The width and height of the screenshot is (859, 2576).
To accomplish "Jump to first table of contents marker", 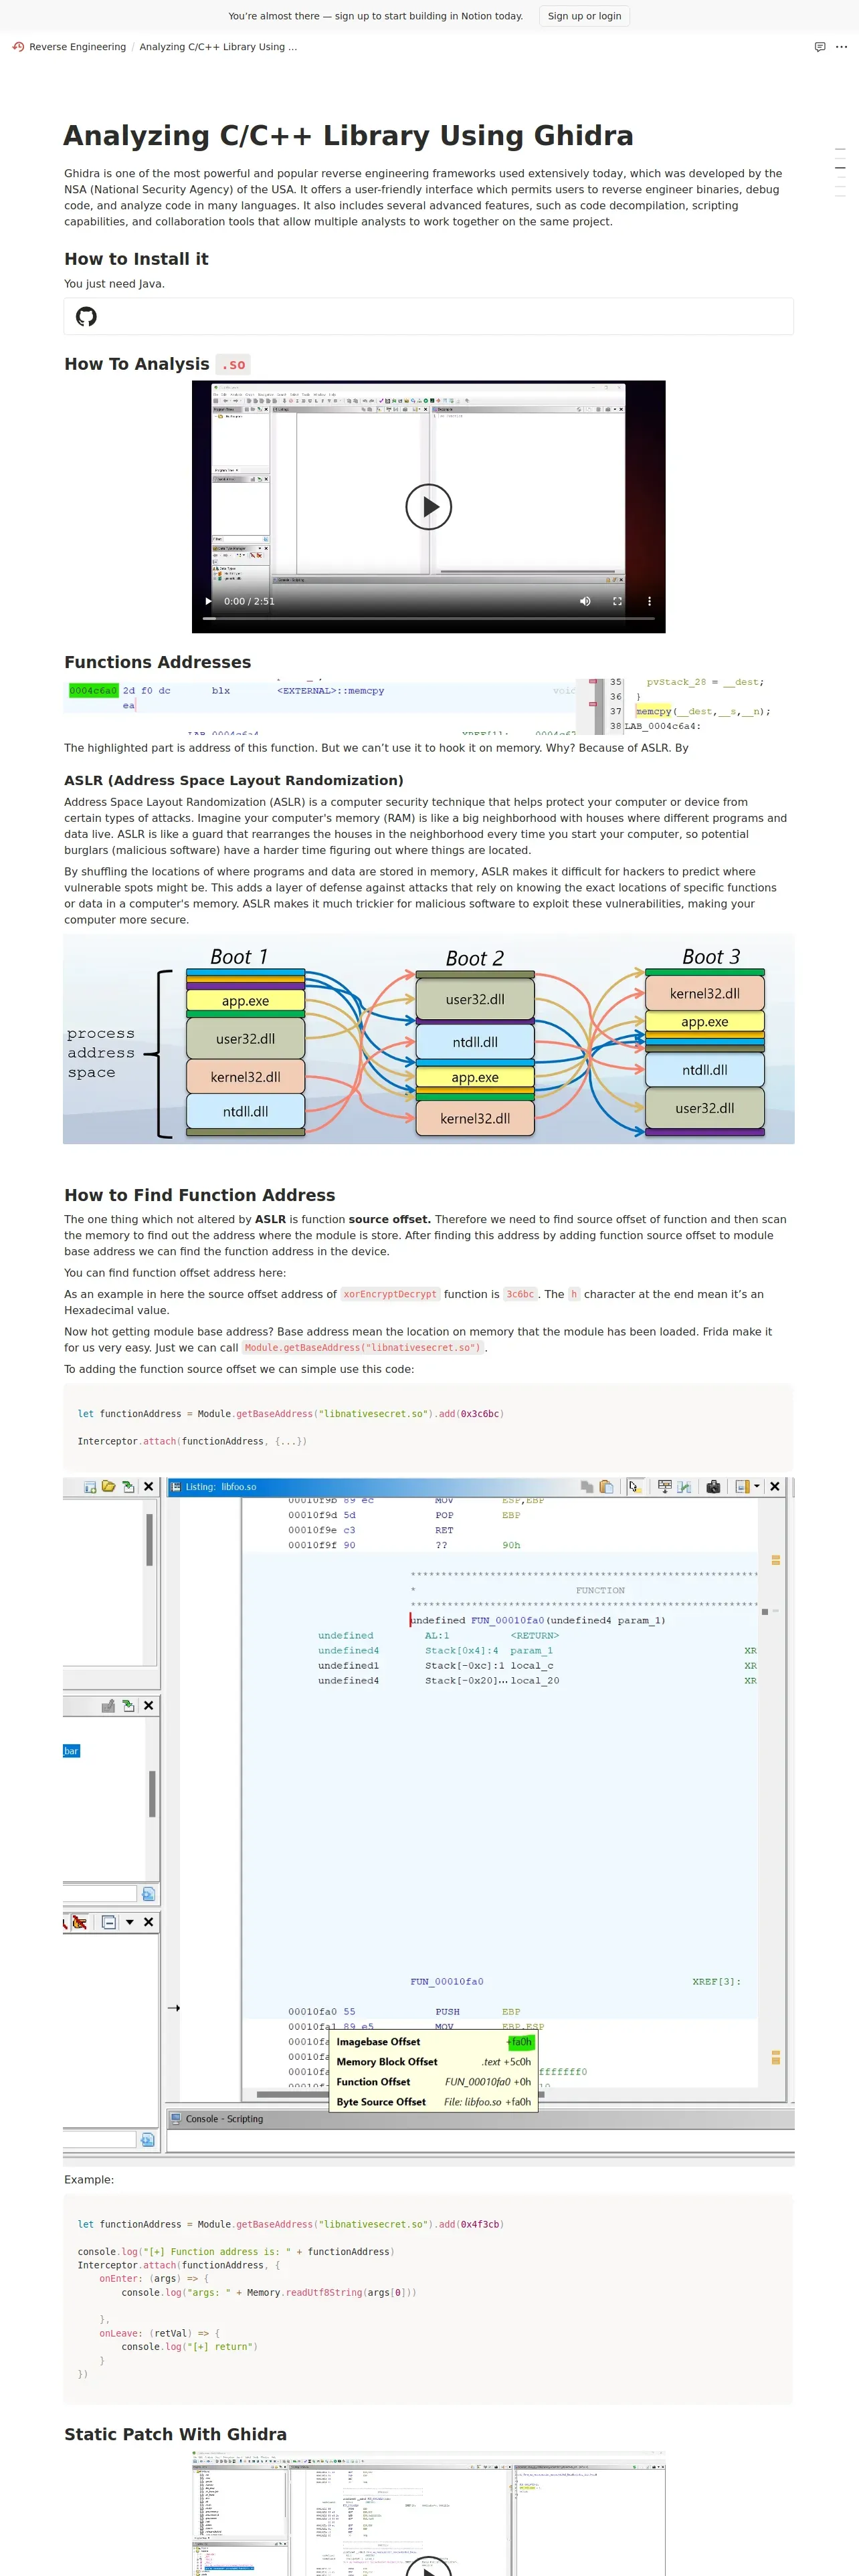I will pos(840,149).
